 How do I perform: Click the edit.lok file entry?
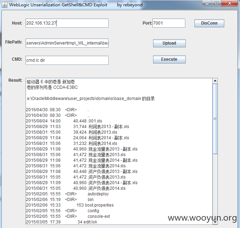coord(62,222)
